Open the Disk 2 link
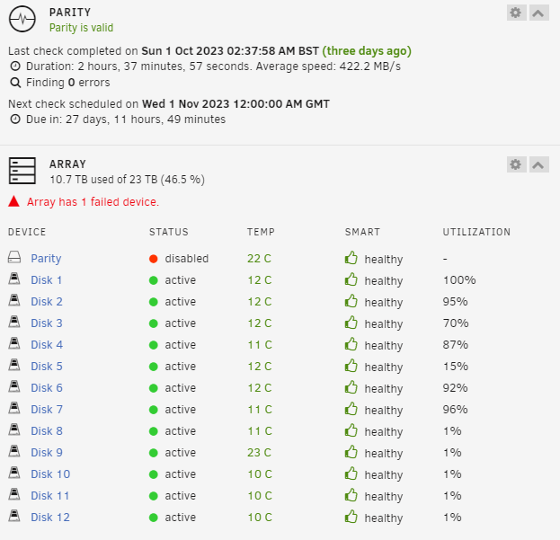The width and height of the screenshot is (560, 540). (47, 302)
